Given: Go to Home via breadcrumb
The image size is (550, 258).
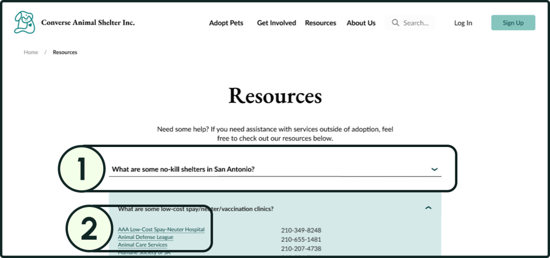Looking at the screenshot, I should [31, 53].
